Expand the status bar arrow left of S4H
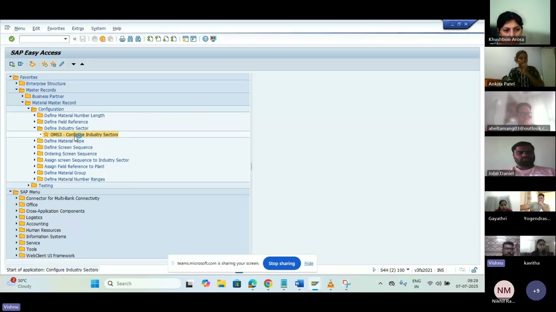The width and height of the screenshot is (556, 312). pos(374,270)
